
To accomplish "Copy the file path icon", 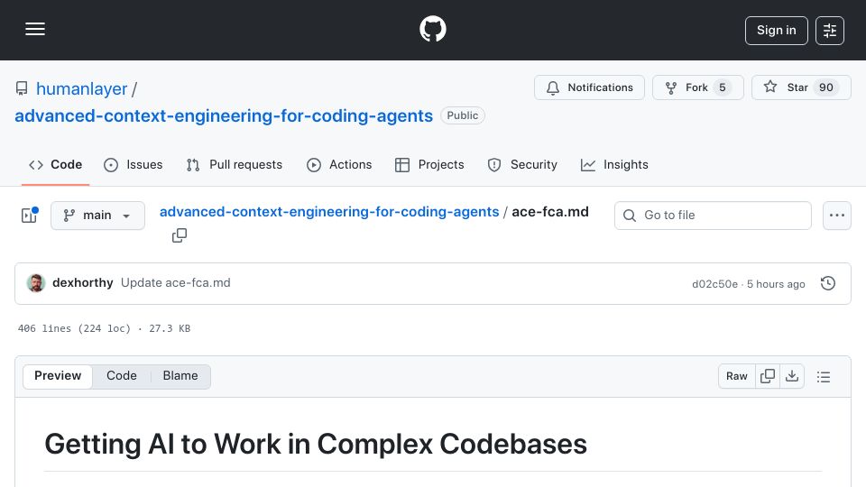I will [x=180, y=235].
